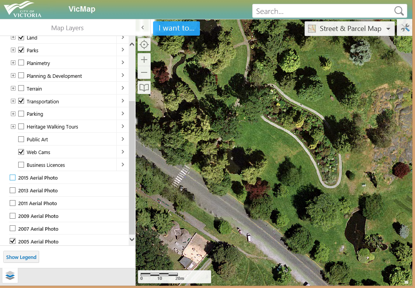Expand the Planning & Development tree node
Image resolution: width=415 pixels, height=288 pixels.
tap(13, 75)
